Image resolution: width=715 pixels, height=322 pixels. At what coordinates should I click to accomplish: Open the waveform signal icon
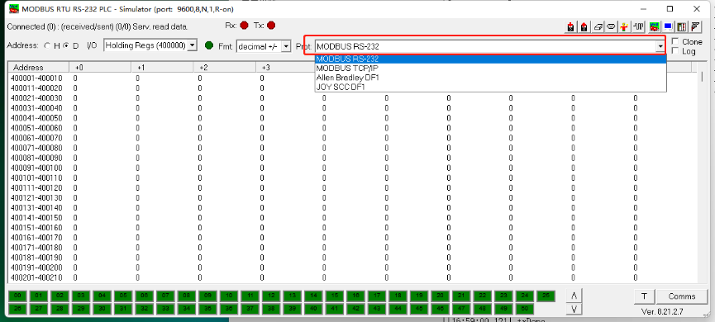pos(638,27)
